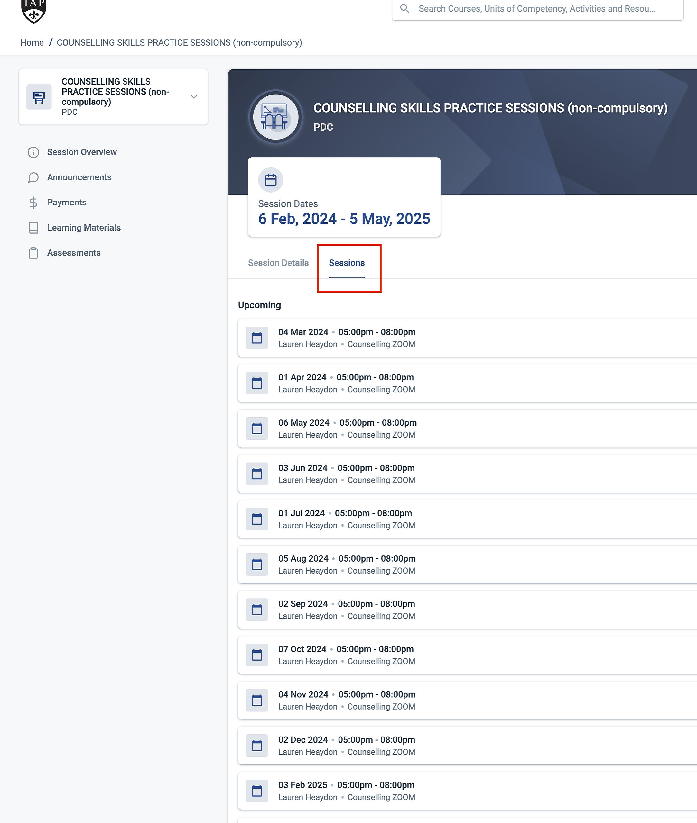Click the Assessments clipboard icon
This screenshot has width=697, height=823.
33,253
